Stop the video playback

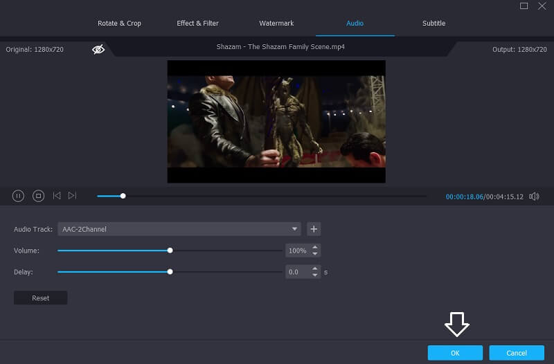(x=39, y=196)
